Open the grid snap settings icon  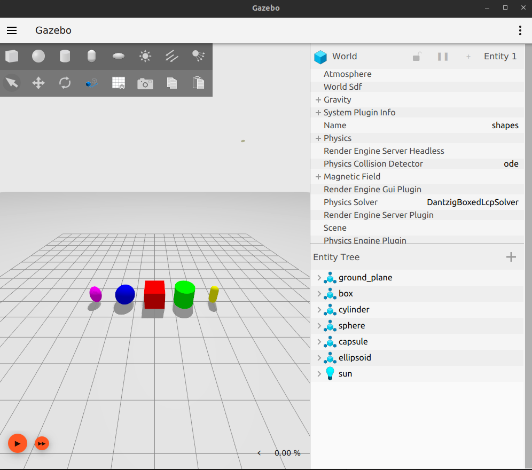pos(119,83)
